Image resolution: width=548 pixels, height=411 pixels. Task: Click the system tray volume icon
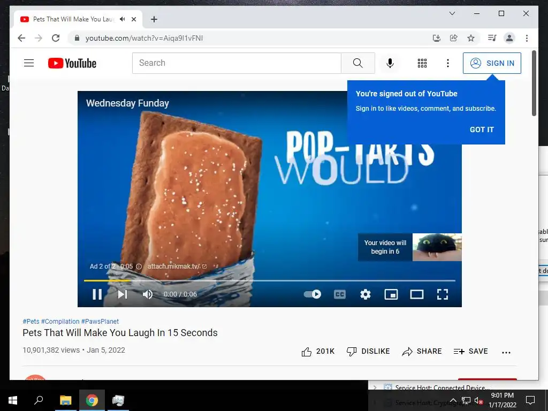pyautogui.click(x=478, y=401)
